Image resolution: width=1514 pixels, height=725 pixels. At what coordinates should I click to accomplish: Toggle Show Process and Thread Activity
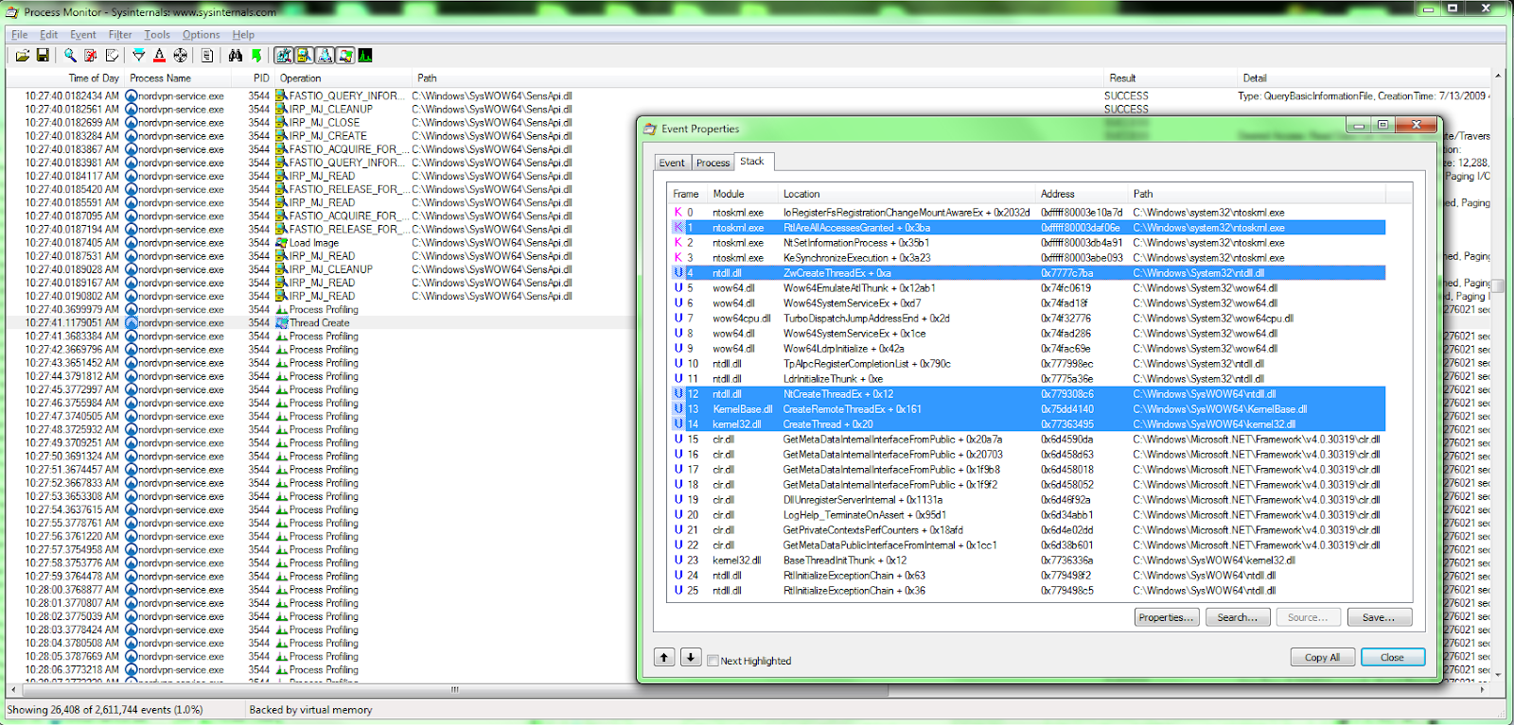tap(345, 56)
